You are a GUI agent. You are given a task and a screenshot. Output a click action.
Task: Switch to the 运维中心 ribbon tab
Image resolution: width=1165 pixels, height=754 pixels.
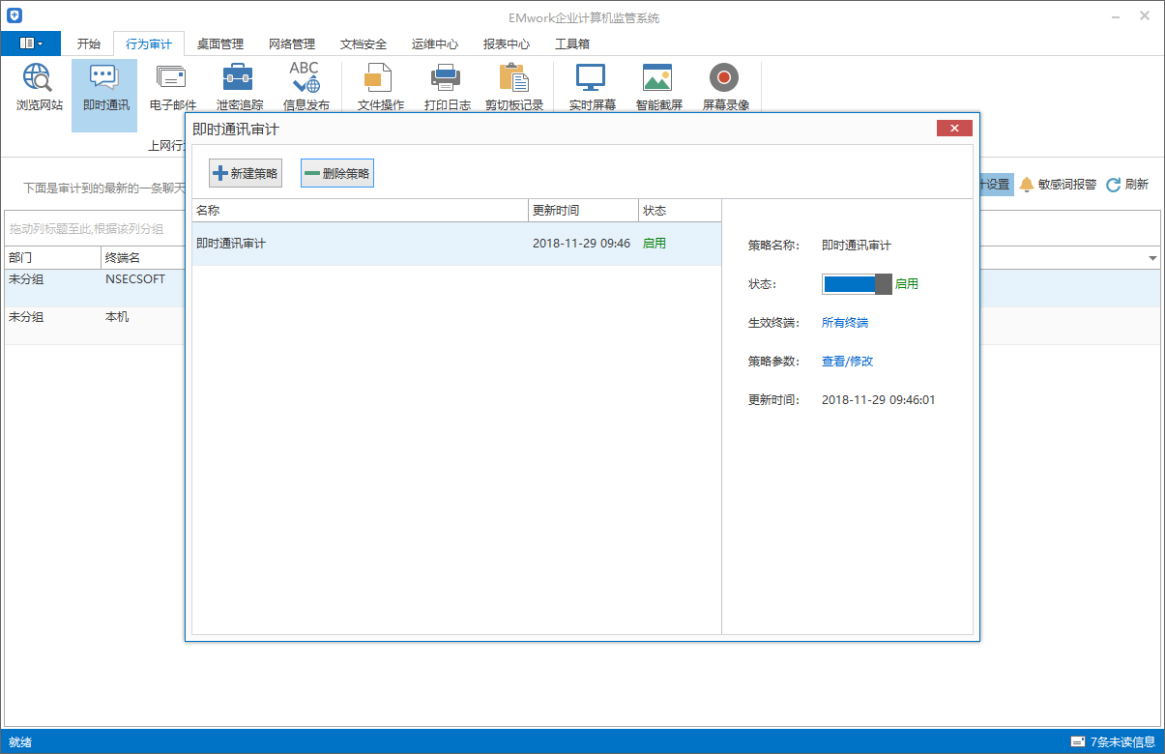tap(434, 43)
